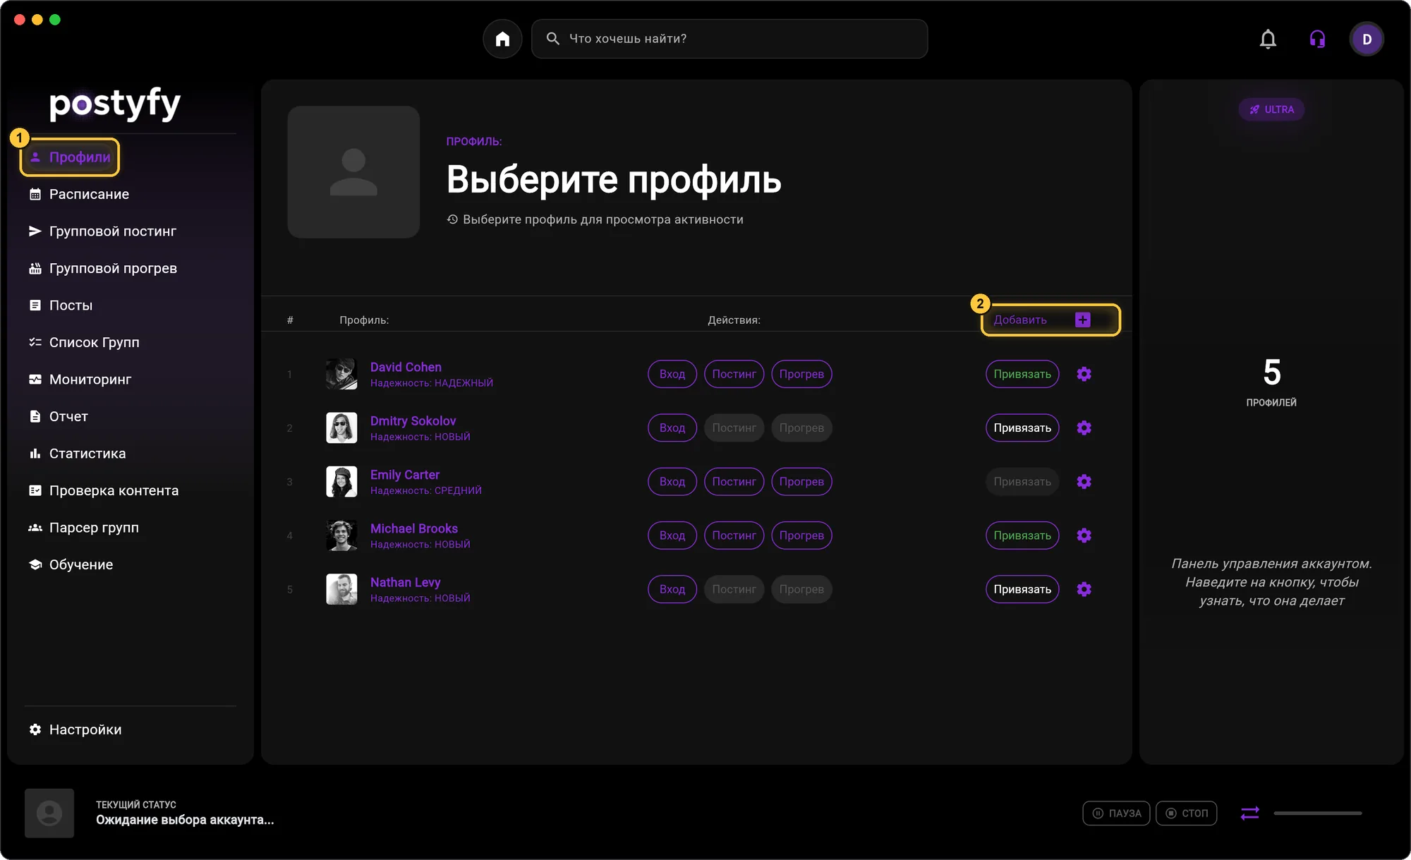
Task: Click Michael Brooks' avatar
Action: coord(341,535)
